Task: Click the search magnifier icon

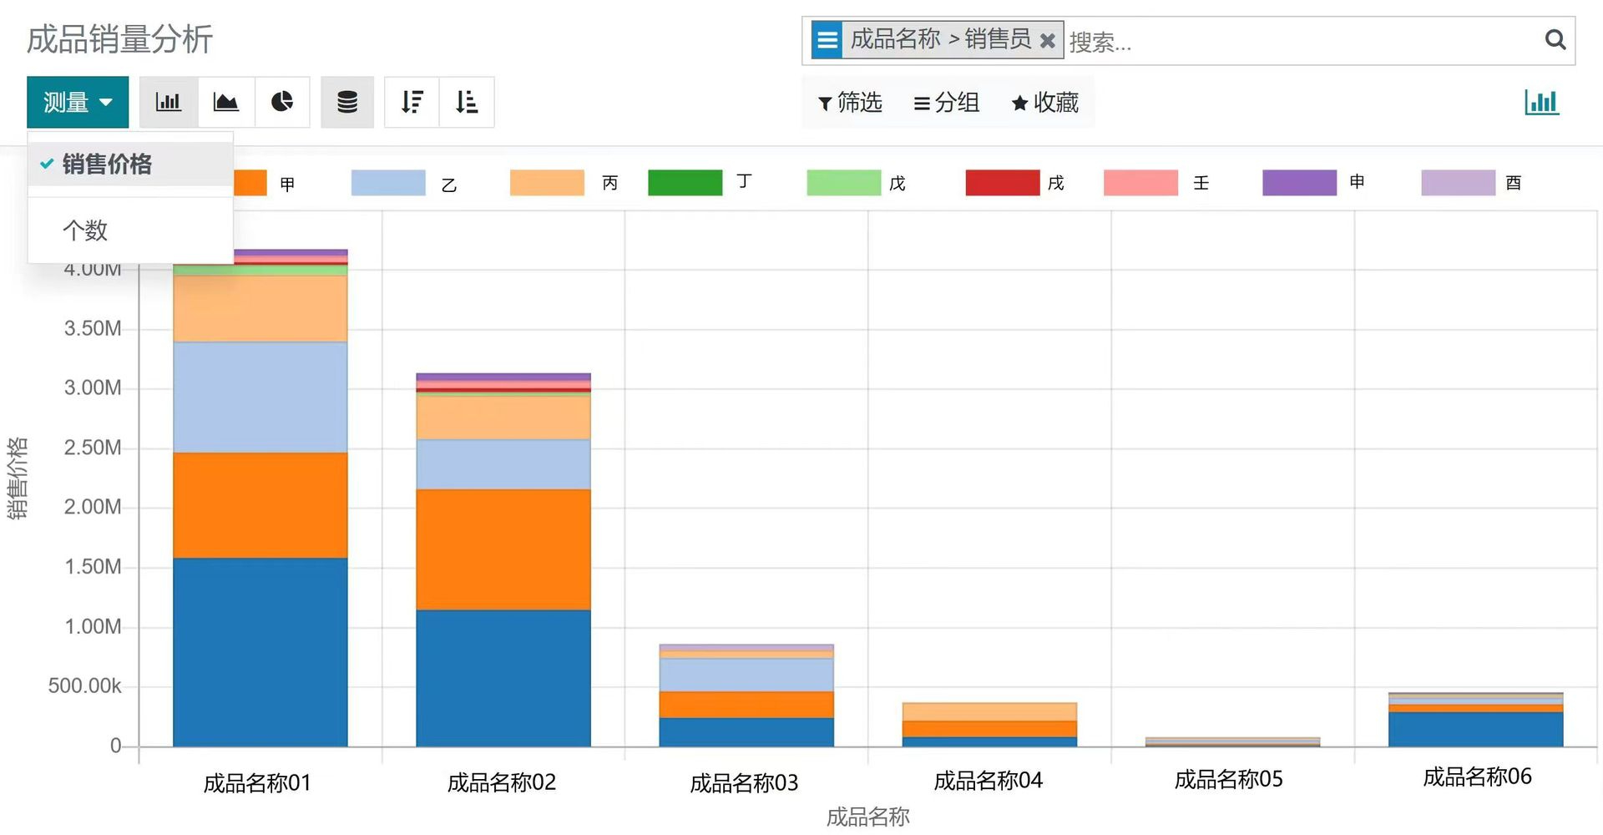Action: click(x=1555, y=40)
